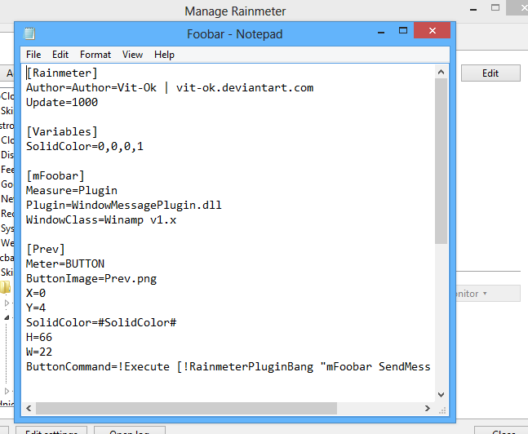Click the Update=1000 line
The image size is (528, 434).
[x=62, y=102]
